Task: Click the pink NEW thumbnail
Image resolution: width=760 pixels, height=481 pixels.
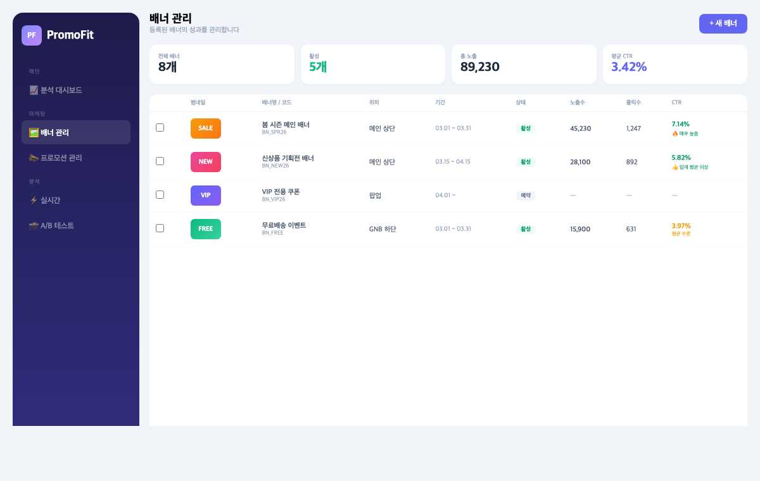Action: tap(206, 162)
